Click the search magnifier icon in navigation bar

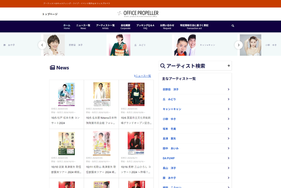[x=233, y=26]
